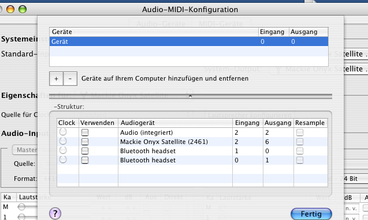
Task: Click the Geräte column header
Action: [154, 32]
